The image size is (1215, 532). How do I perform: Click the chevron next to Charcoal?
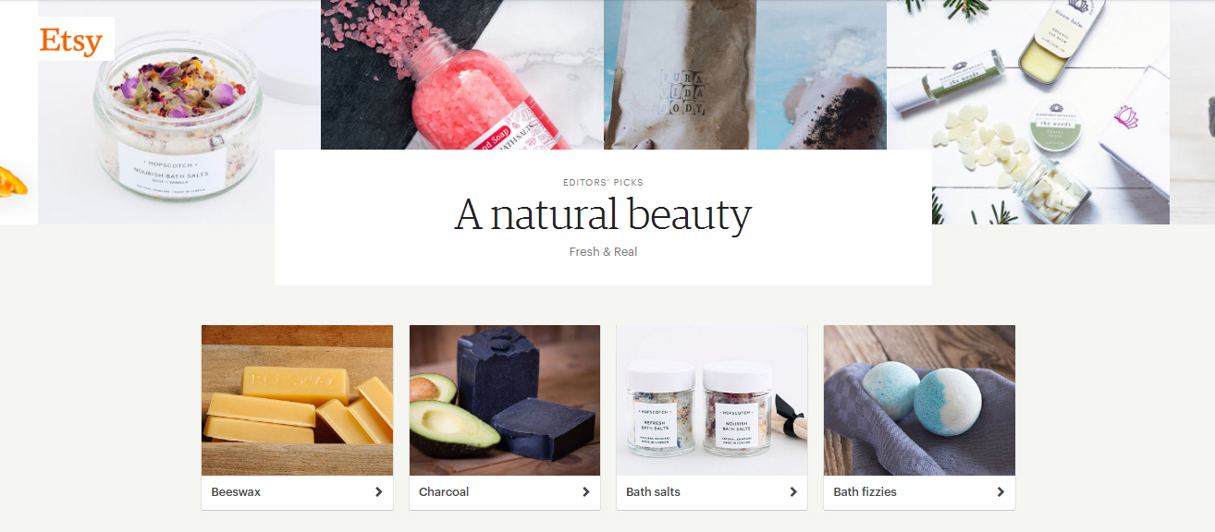(x=585, y=492)
